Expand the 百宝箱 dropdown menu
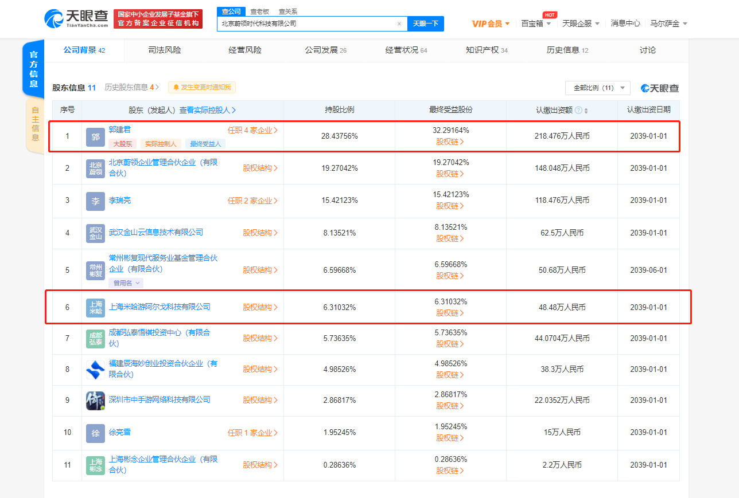Image resolution: width=739 pixels, height=498 pixels. 536,23
